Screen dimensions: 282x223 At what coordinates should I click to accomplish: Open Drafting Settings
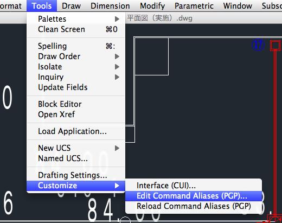76,175
